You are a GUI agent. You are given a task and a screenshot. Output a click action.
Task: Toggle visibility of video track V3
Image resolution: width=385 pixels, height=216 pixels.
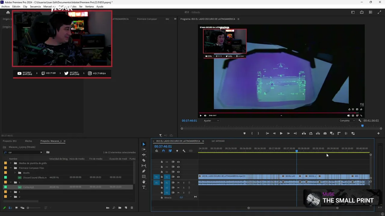click(x=178, y=167)
